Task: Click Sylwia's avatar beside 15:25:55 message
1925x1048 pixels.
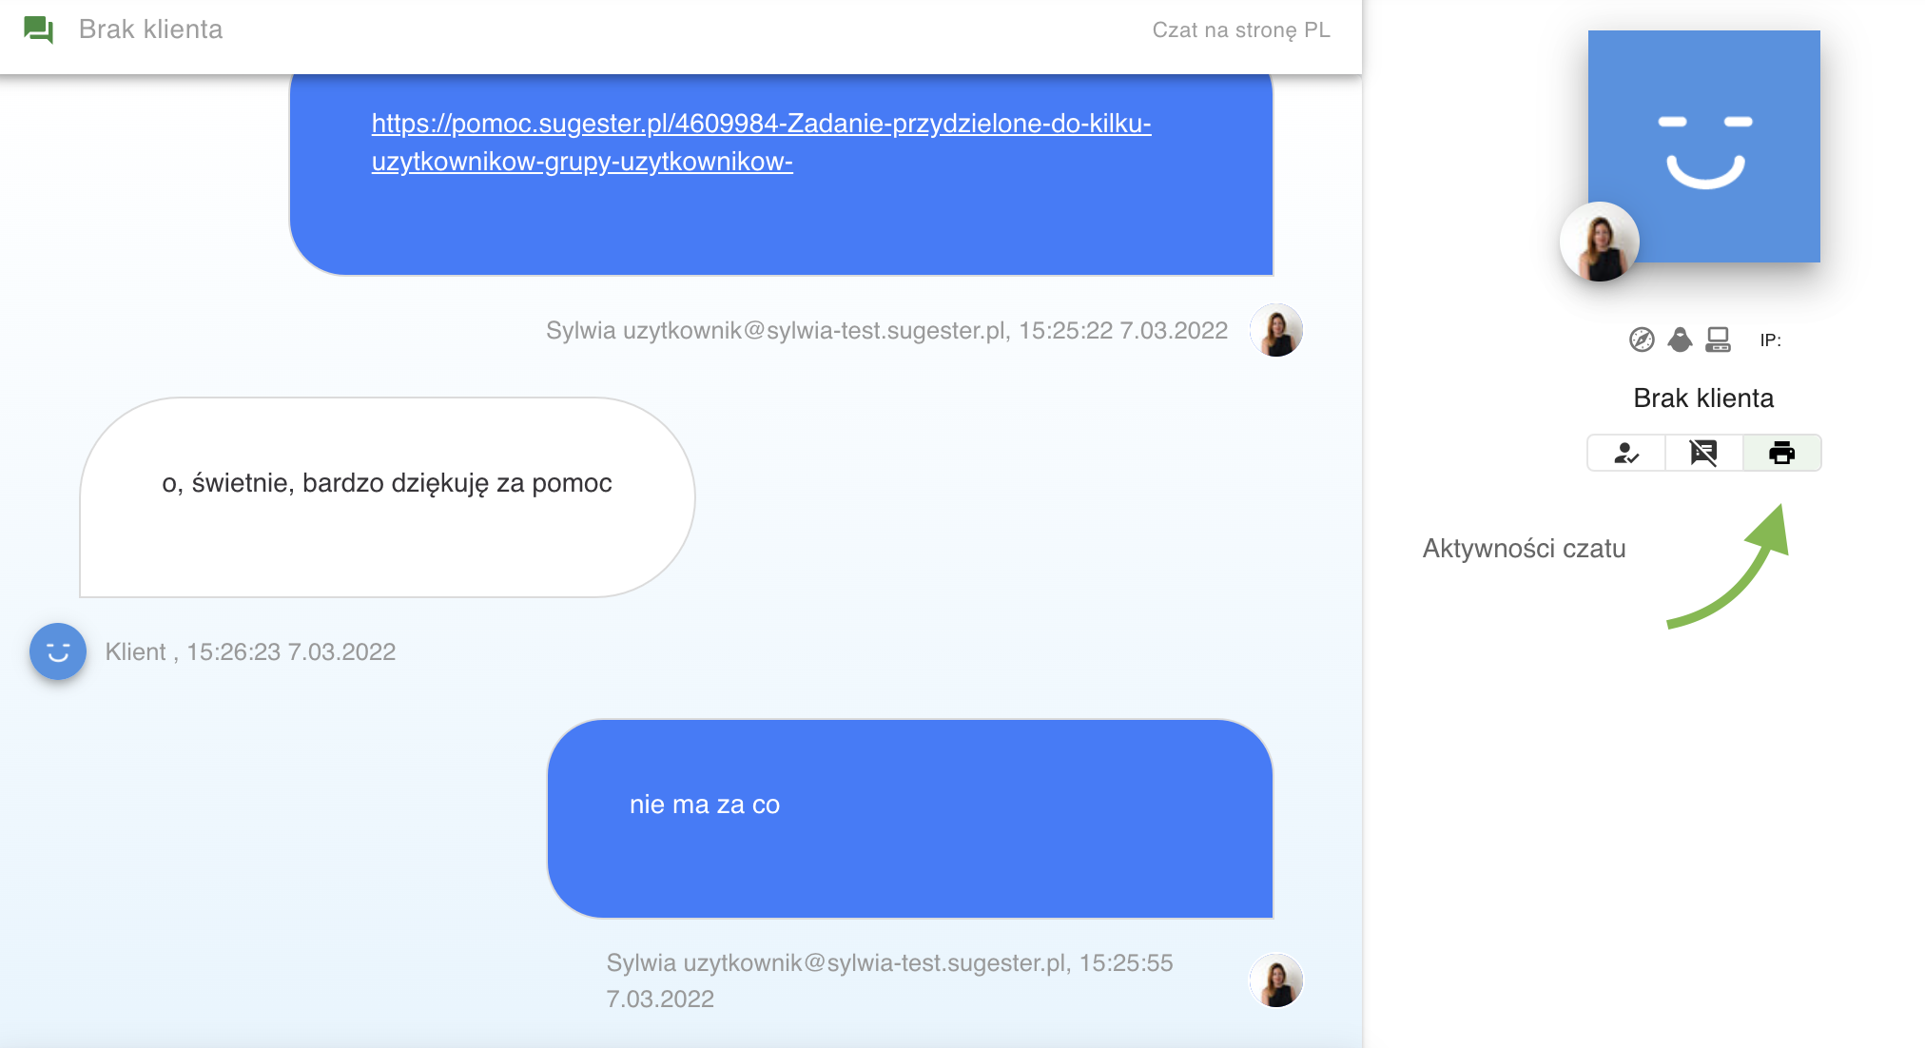Action: pyautogui.click(x=1275, y=980)
